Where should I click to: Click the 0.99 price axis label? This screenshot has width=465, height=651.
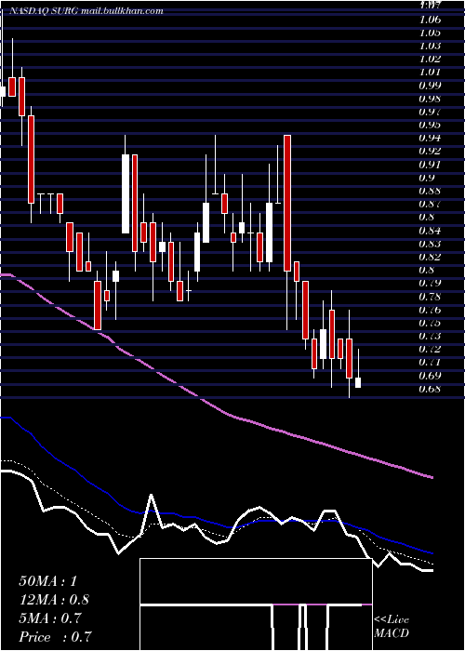point(432,86)
